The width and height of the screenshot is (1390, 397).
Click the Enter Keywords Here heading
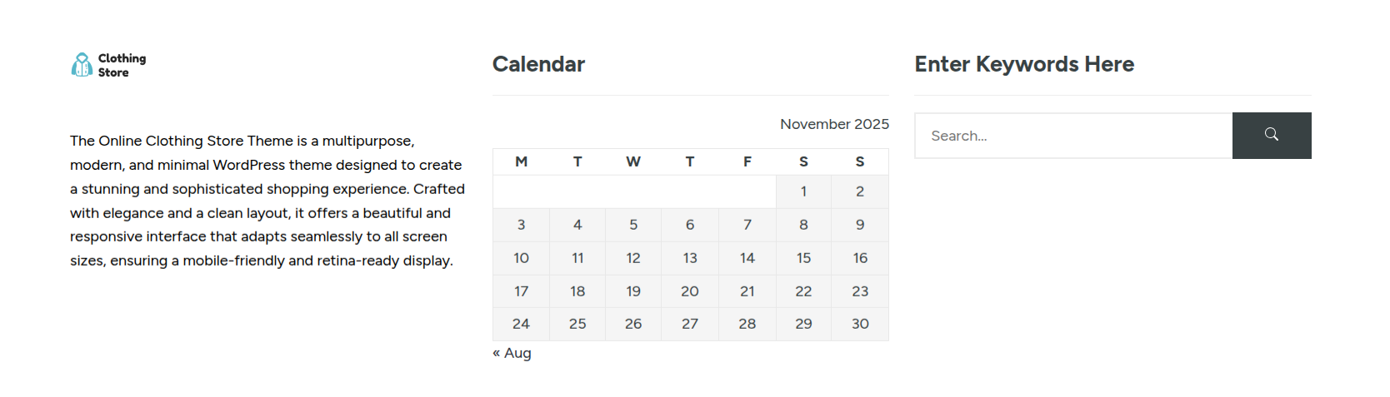(x=1024, y=64)
